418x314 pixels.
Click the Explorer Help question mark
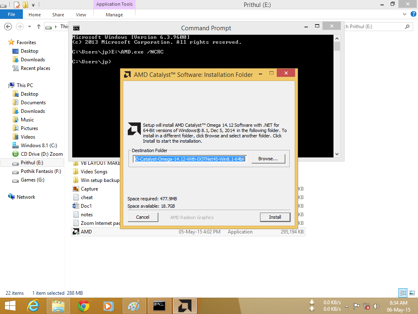413,14
